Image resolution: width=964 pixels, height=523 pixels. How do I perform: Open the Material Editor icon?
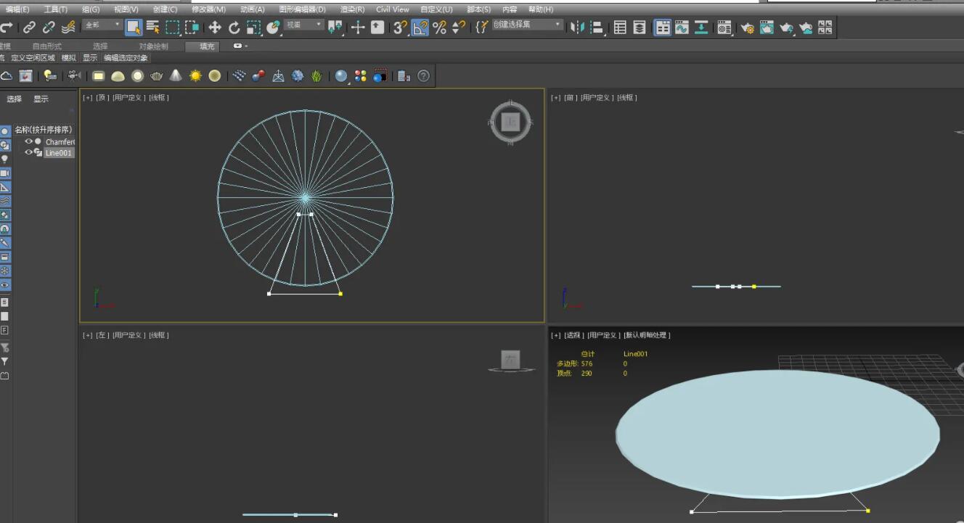(724, 28)
